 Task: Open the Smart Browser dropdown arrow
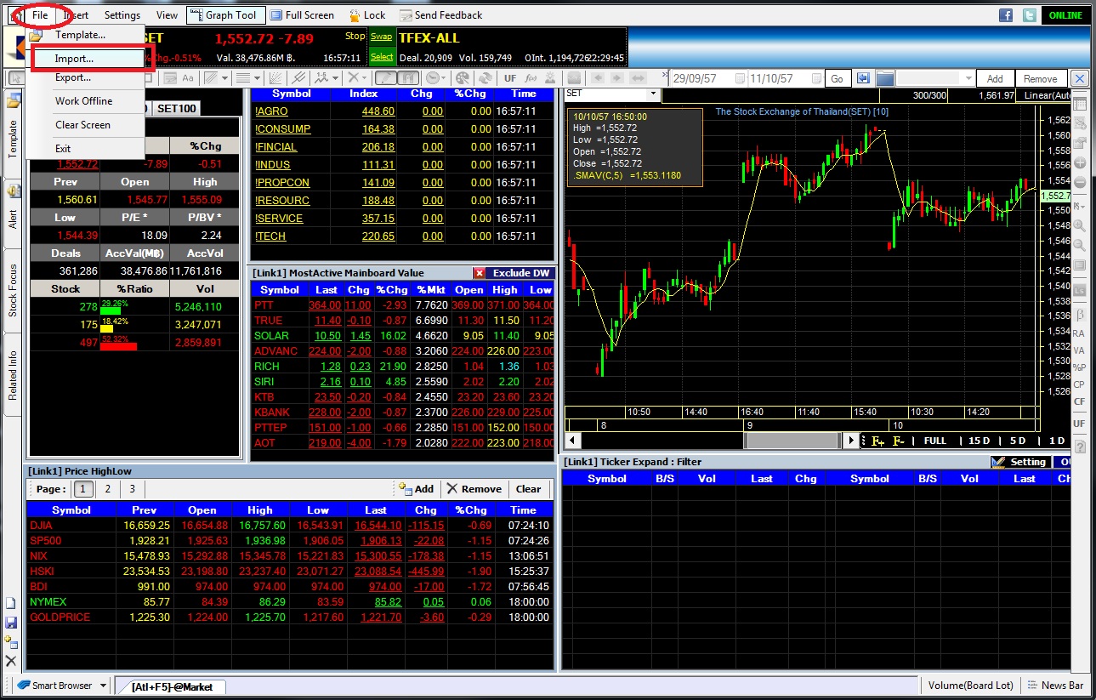(104, 686)
